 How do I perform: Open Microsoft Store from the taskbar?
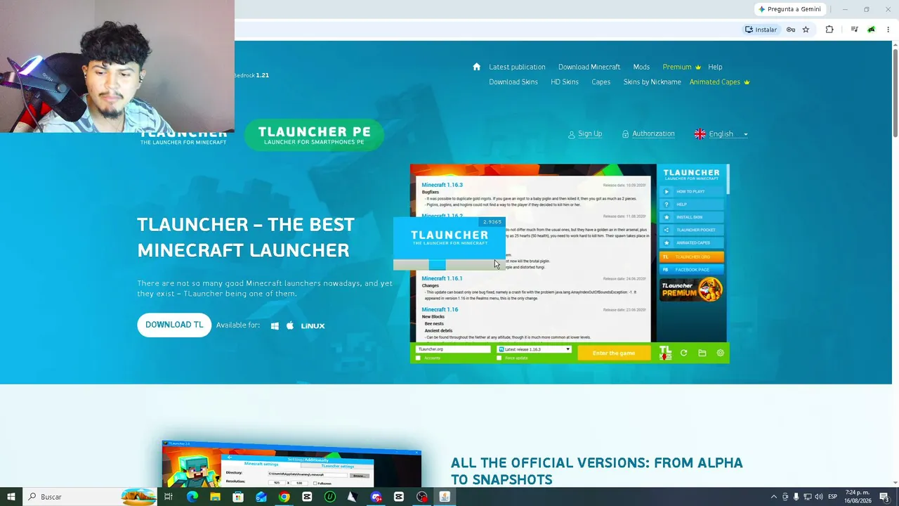[x=238, y=497]
